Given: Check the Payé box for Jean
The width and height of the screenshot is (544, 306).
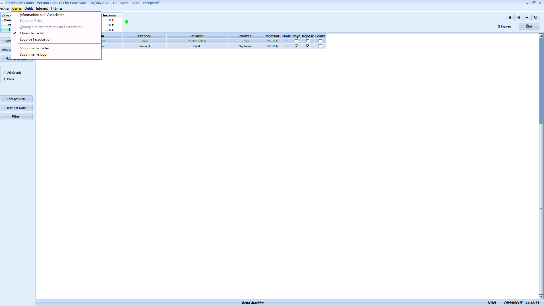Looking at the screenshot, I should click(296, 41).
